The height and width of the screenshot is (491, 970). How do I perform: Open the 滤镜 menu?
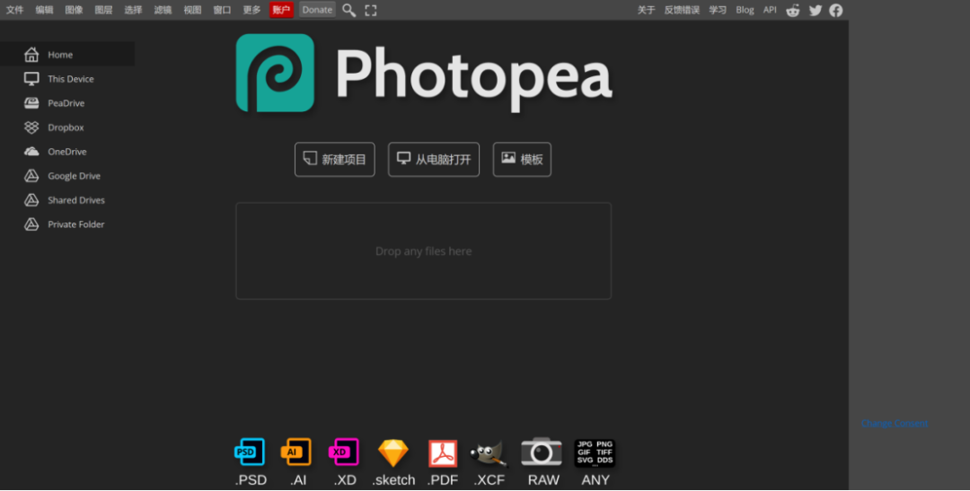point(163,10)
